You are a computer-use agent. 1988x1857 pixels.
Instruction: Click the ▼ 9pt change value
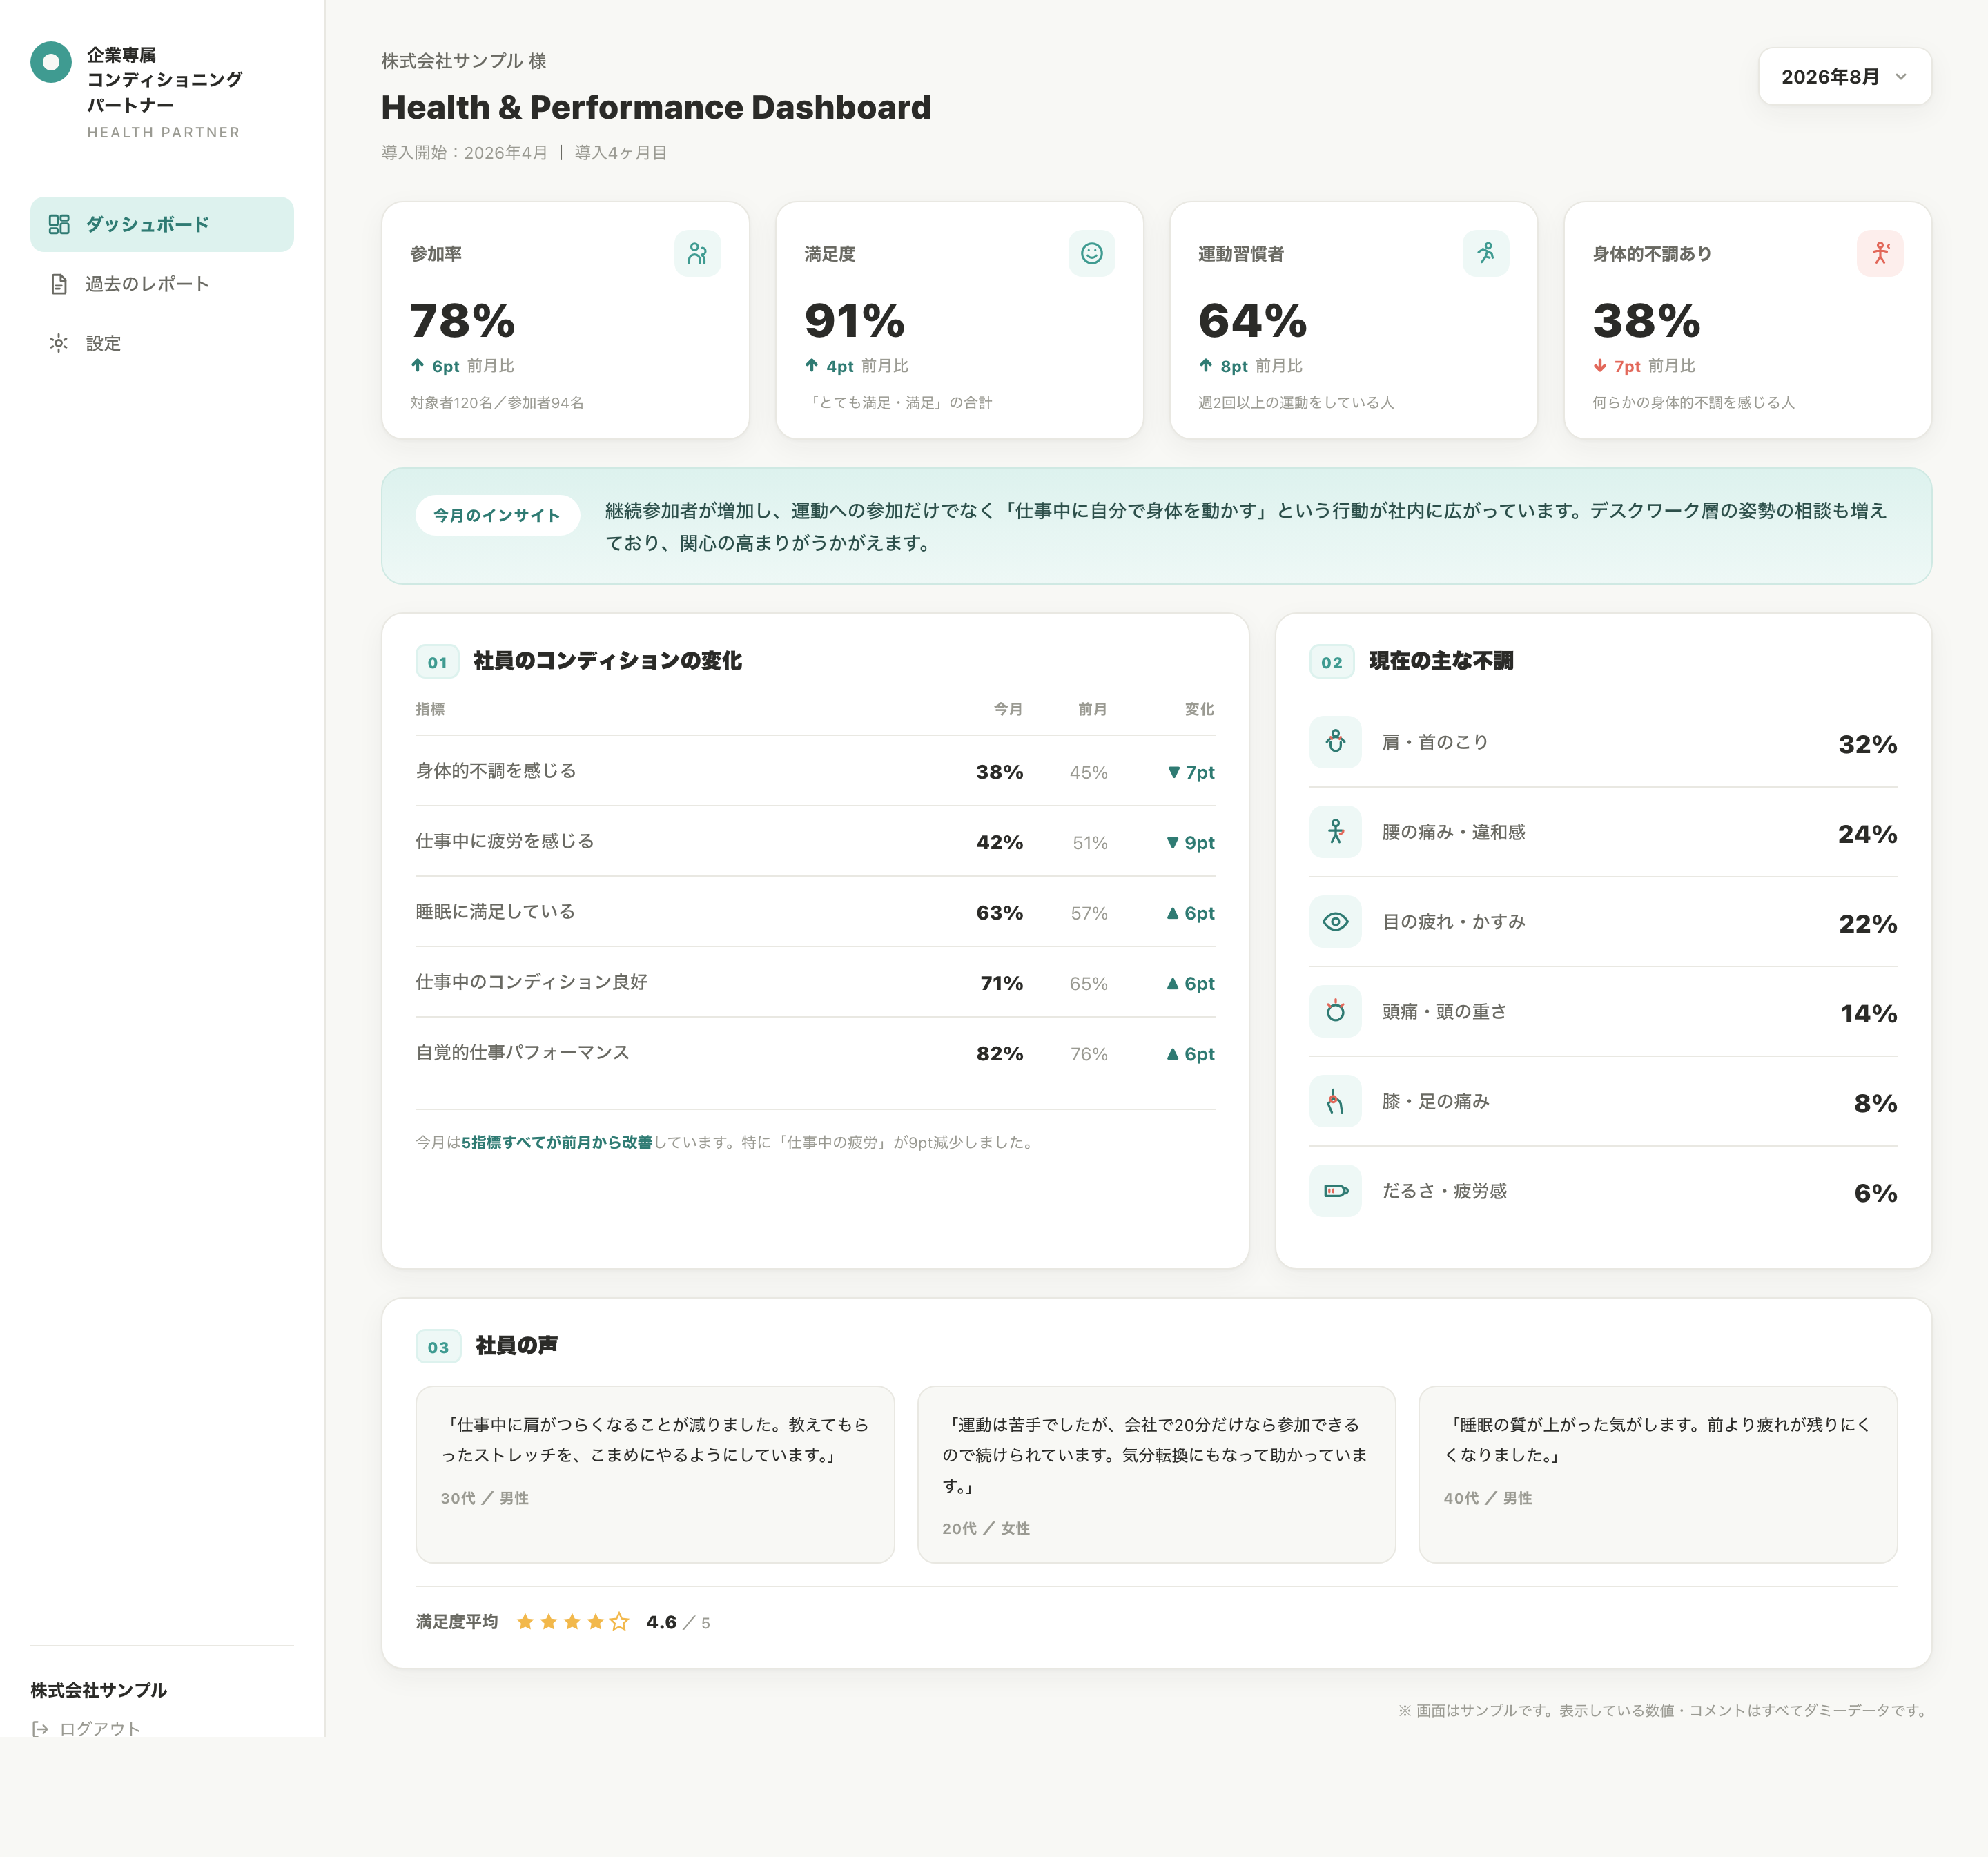click(1190, 842)
